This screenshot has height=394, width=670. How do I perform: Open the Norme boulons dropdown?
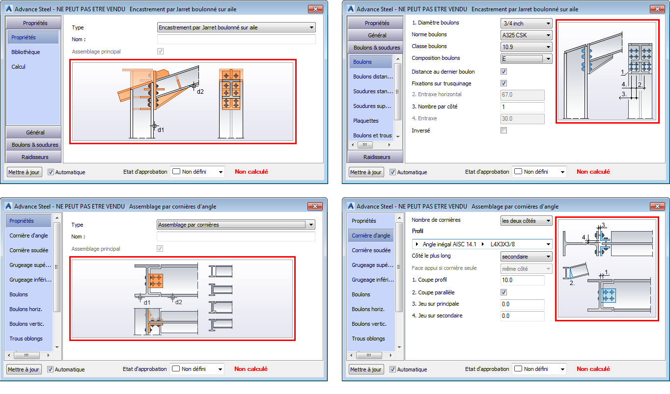point(526,35)
